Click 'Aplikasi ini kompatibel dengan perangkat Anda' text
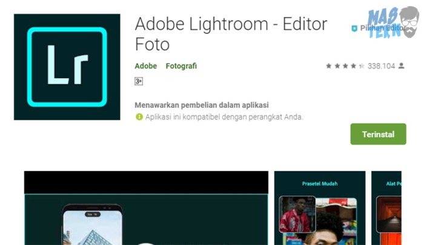This screenshot has width=424, height=245. 224,117
